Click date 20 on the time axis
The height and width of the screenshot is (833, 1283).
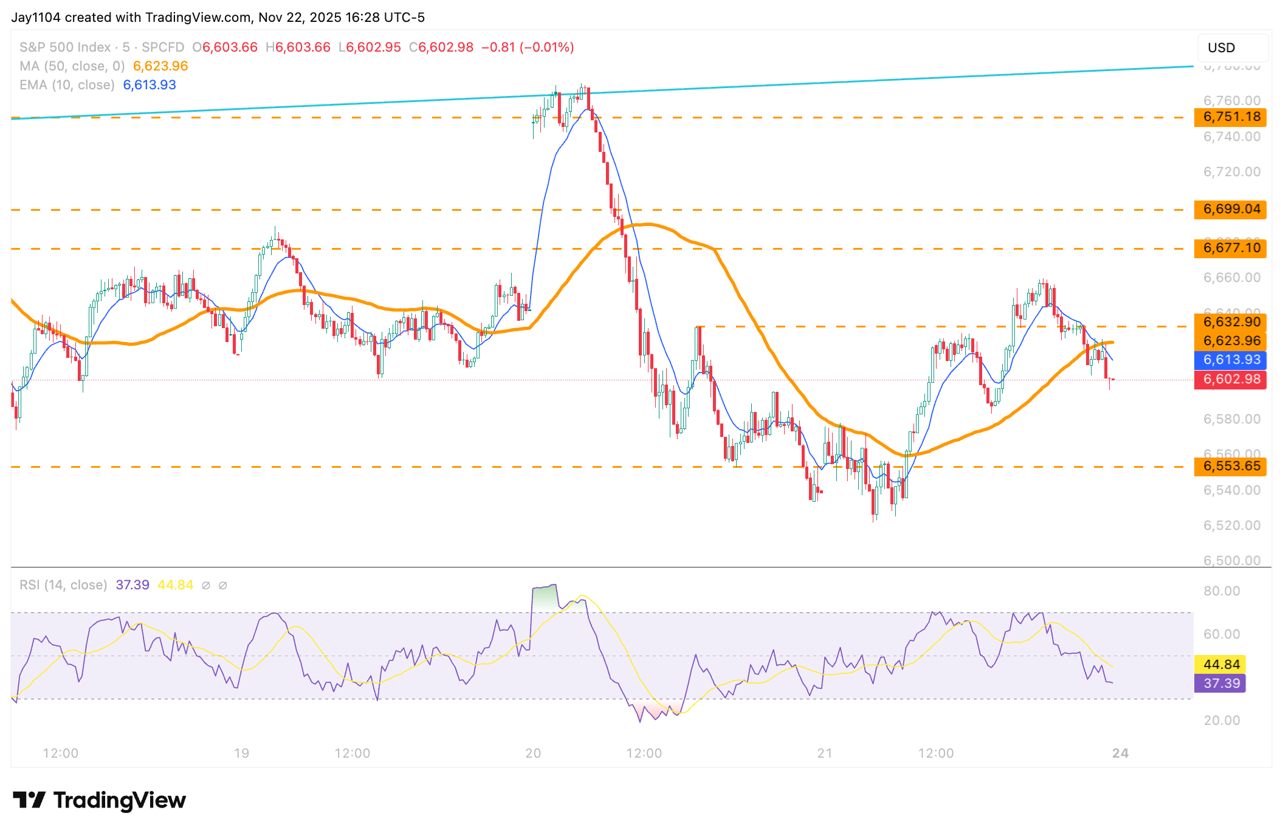tap(533, 753)
